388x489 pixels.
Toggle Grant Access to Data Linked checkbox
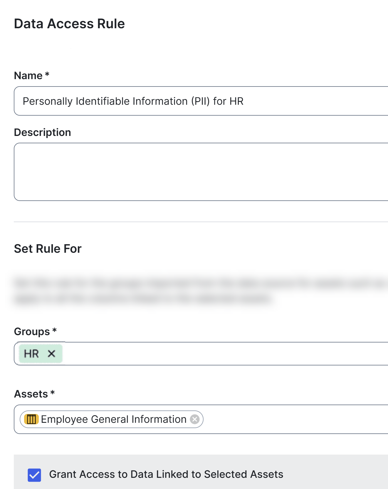click(34, 475)
